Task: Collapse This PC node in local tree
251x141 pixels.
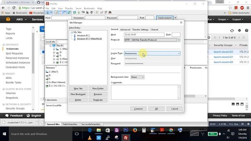Action: point(51,46)
